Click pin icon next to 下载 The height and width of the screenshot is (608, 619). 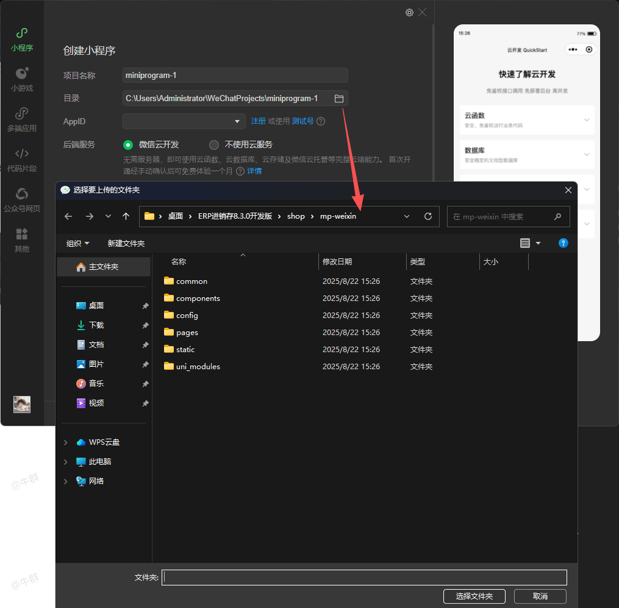pos(145,325)
